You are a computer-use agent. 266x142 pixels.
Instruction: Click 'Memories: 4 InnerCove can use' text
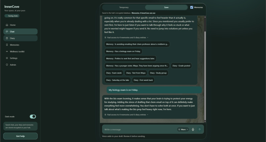[143, 13]
